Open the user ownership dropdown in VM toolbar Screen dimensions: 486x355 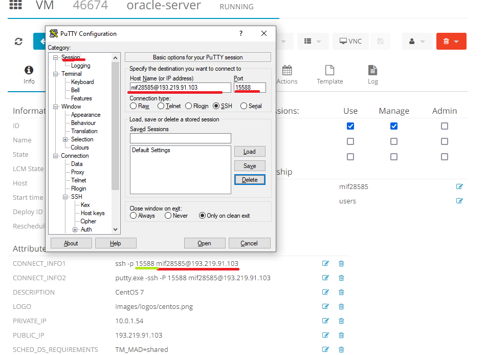pos(417,41)
